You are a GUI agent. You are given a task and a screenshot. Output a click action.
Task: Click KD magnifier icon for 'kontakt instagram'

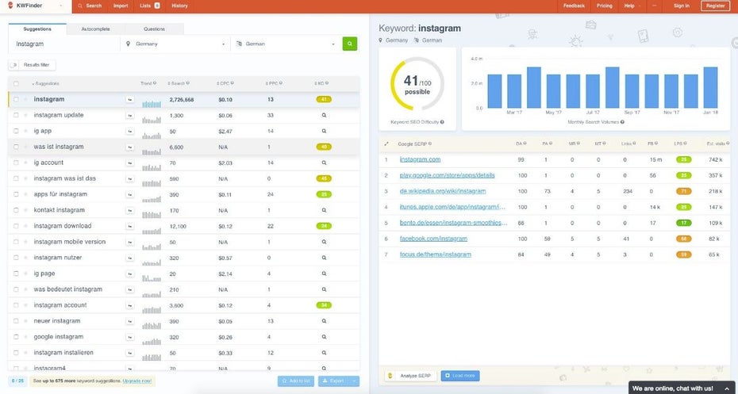click(x=324, y=210)
